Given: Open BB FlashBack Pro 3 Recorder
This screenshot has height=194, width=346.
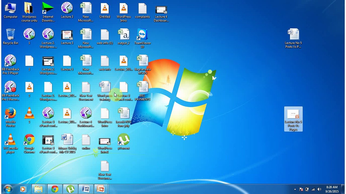Looking at the screenshot, I should 11,91.
